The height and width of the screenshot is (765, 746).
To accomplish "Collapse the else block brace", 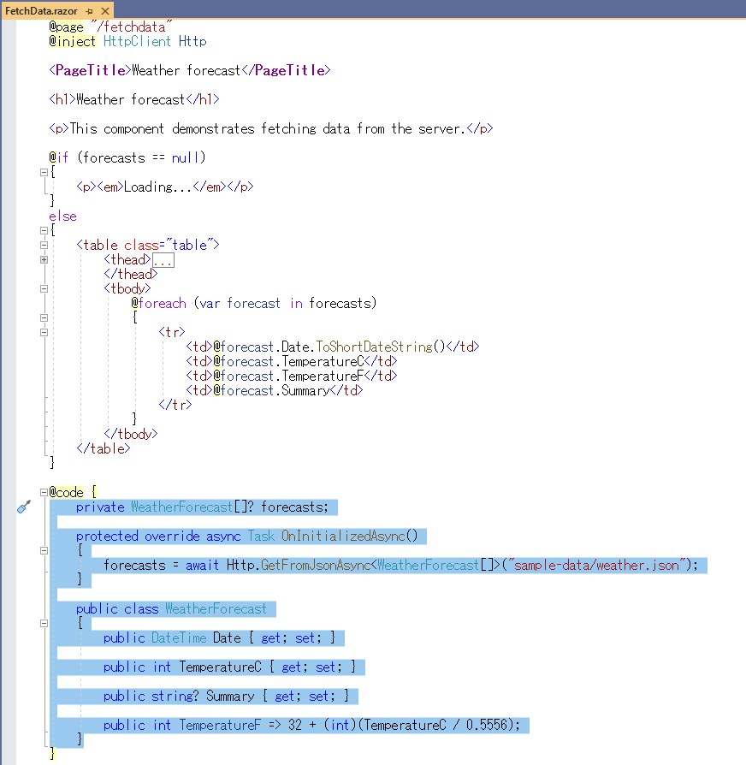I will pyautogui.click(x=44, y=230).
